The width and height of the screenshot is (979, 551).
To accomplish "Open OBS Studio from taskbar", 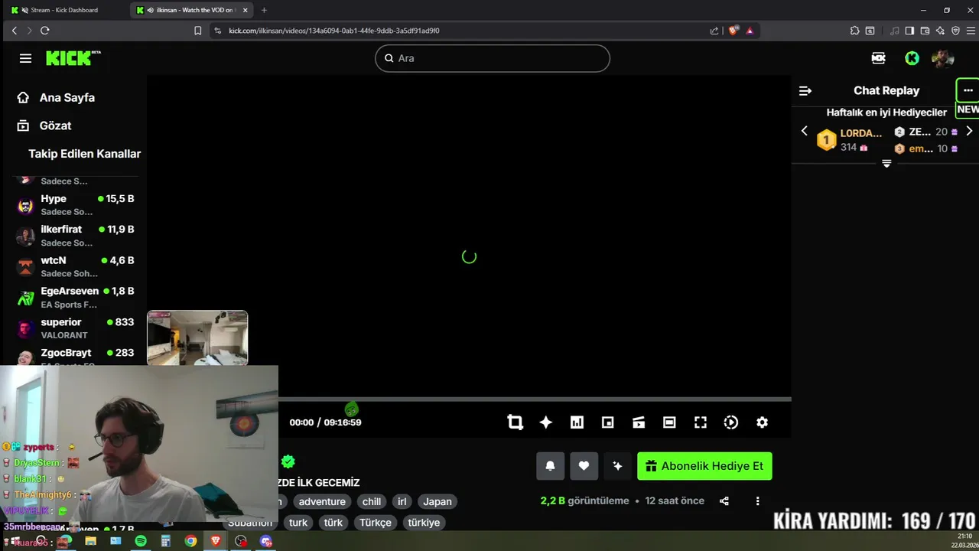I will pos(241,541).
